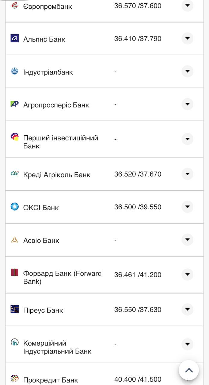The height and width of the screenshot is (385, 209).
Task: Expand the Асвіо Банк row arrow
Action: 187,240
